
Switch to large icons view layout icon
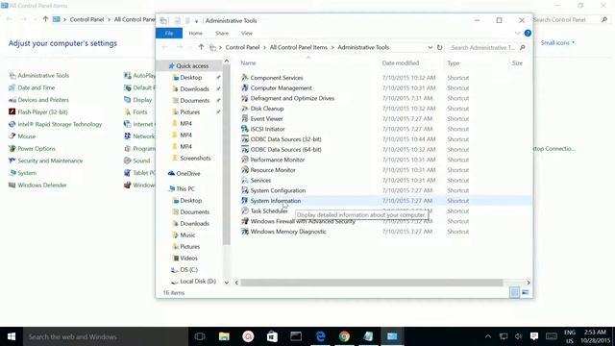526,292
